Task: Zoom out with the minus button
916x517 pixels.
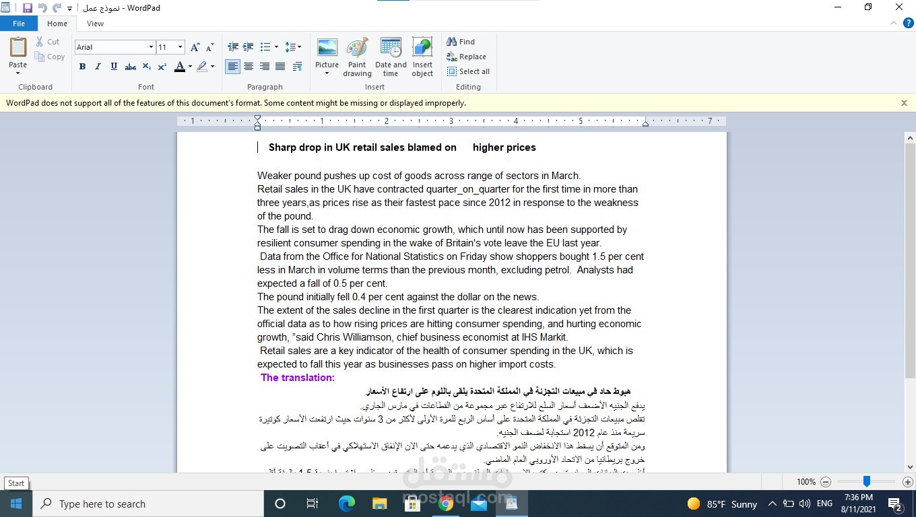Action: point(826,482)
